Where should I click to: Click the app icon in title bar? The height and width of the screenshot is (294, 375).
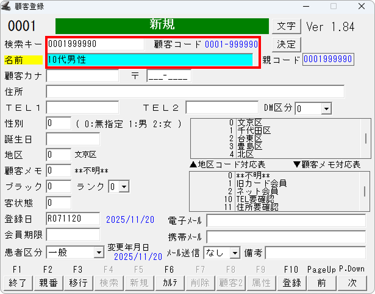coord(7,6)
